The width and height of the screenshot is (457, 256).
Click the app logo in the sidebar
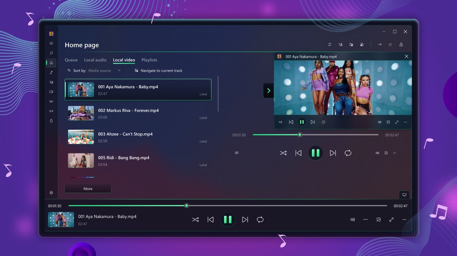point(51,34)
